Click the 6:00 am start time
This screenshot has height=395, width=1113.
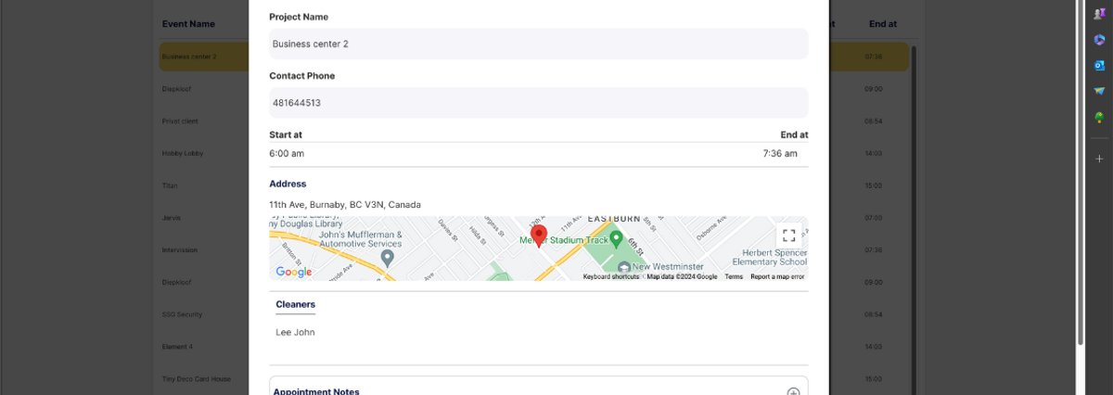pyautogui.click(x=287, y=153)
